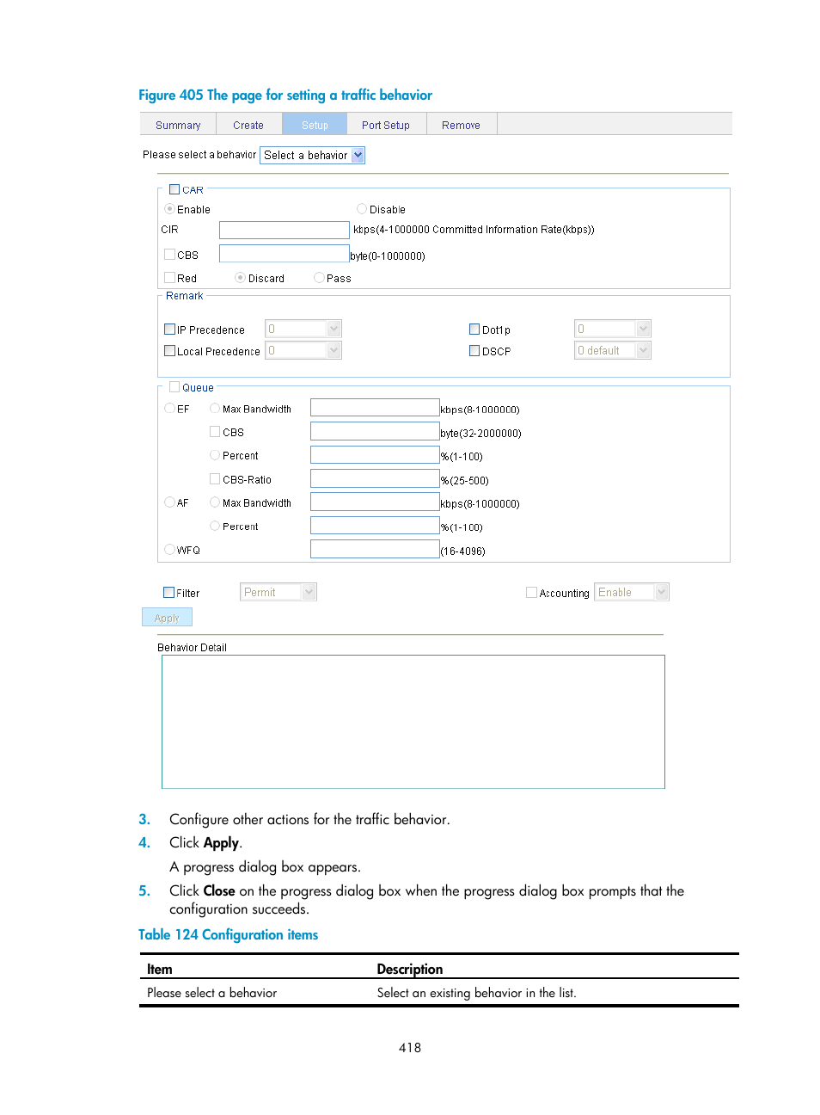Check the IP Precedence checkbox
This screenshot has height=1115, width=820.
169,329
